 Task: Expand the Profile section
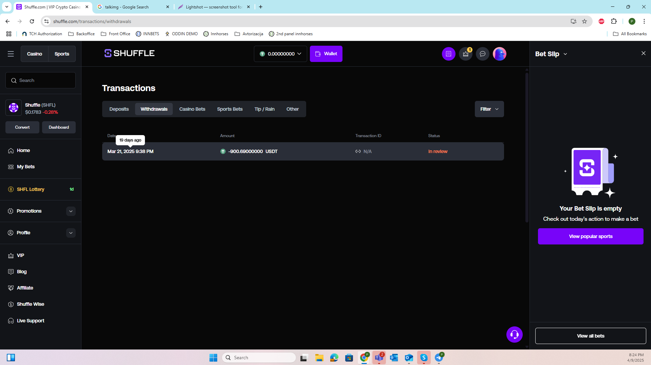point(71,233)
